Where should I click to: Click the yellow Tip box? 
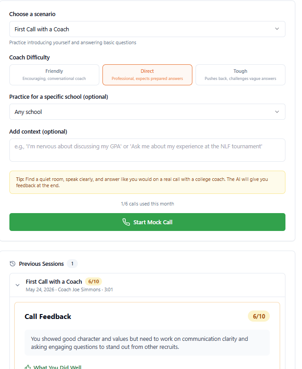point(147,182)
